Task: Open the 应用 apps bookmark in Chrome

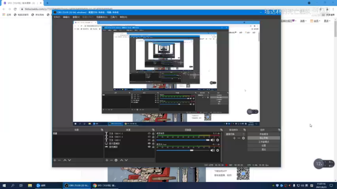Action: tap(7, 15)
